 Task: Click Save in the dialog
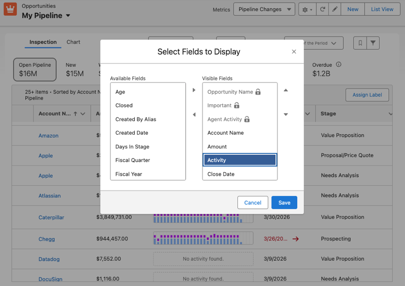[x=284, y=202]
